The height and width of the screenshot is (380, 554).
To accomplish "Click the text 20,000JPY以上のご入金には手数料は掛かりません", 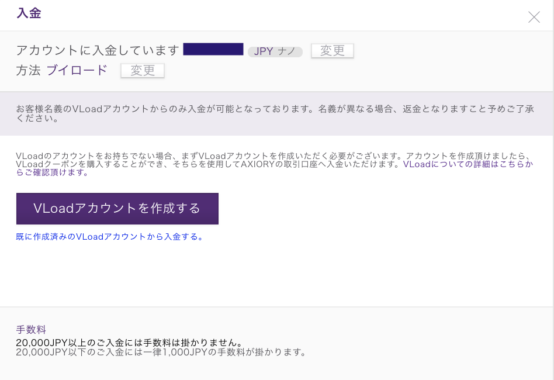I will click(x=129, y=343).
